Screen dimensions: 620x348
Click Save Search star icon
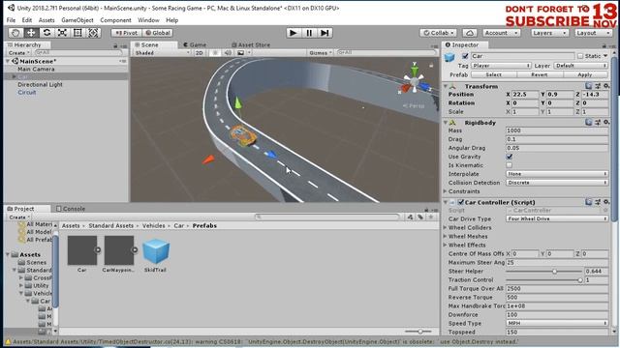point(431,217)
